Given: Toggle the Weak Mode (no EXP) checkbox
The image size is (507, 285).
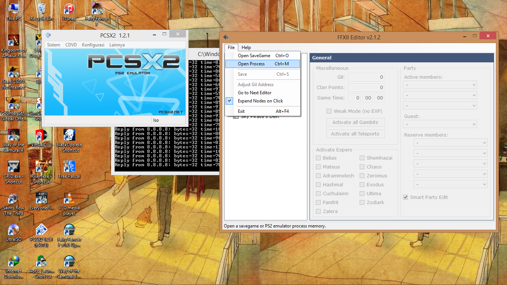Looking at the screenshot, I should pyautogui.click(x=329, y=111).
